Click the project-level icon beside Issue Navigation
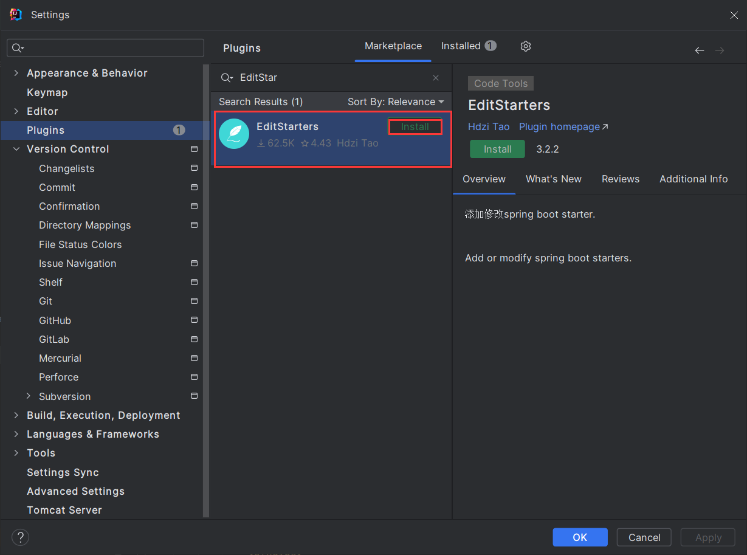Viewport: 747px width, 555px height. [194, 263]
